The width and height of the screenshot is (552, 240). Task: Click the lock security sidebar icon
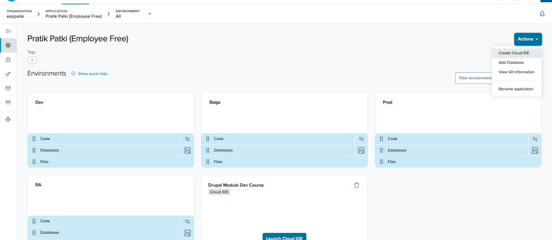[8, 59]
